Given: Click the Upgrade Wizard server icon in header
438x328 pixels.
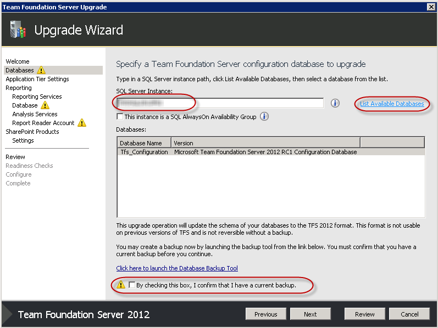Looking at the screenshot, I should 18,29.
